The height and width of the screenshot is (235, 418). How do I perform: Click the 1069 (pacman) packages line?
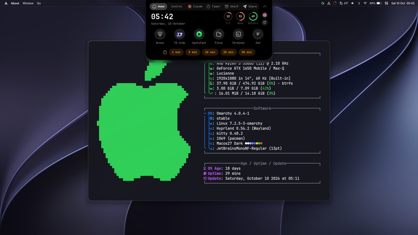pyautogui.click(x=227, y=138)
